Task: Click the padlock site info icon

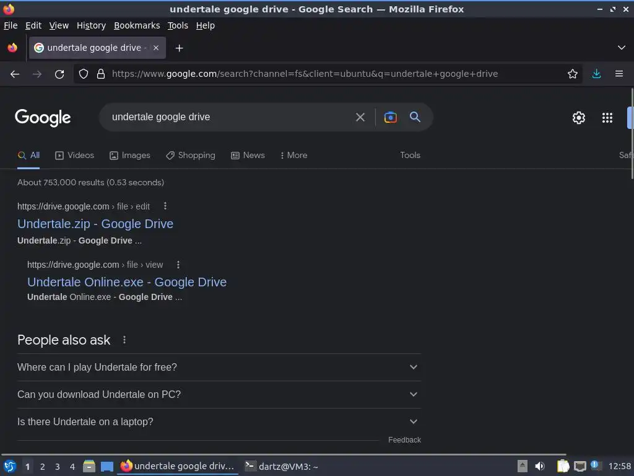Action: tap(101, 74)
